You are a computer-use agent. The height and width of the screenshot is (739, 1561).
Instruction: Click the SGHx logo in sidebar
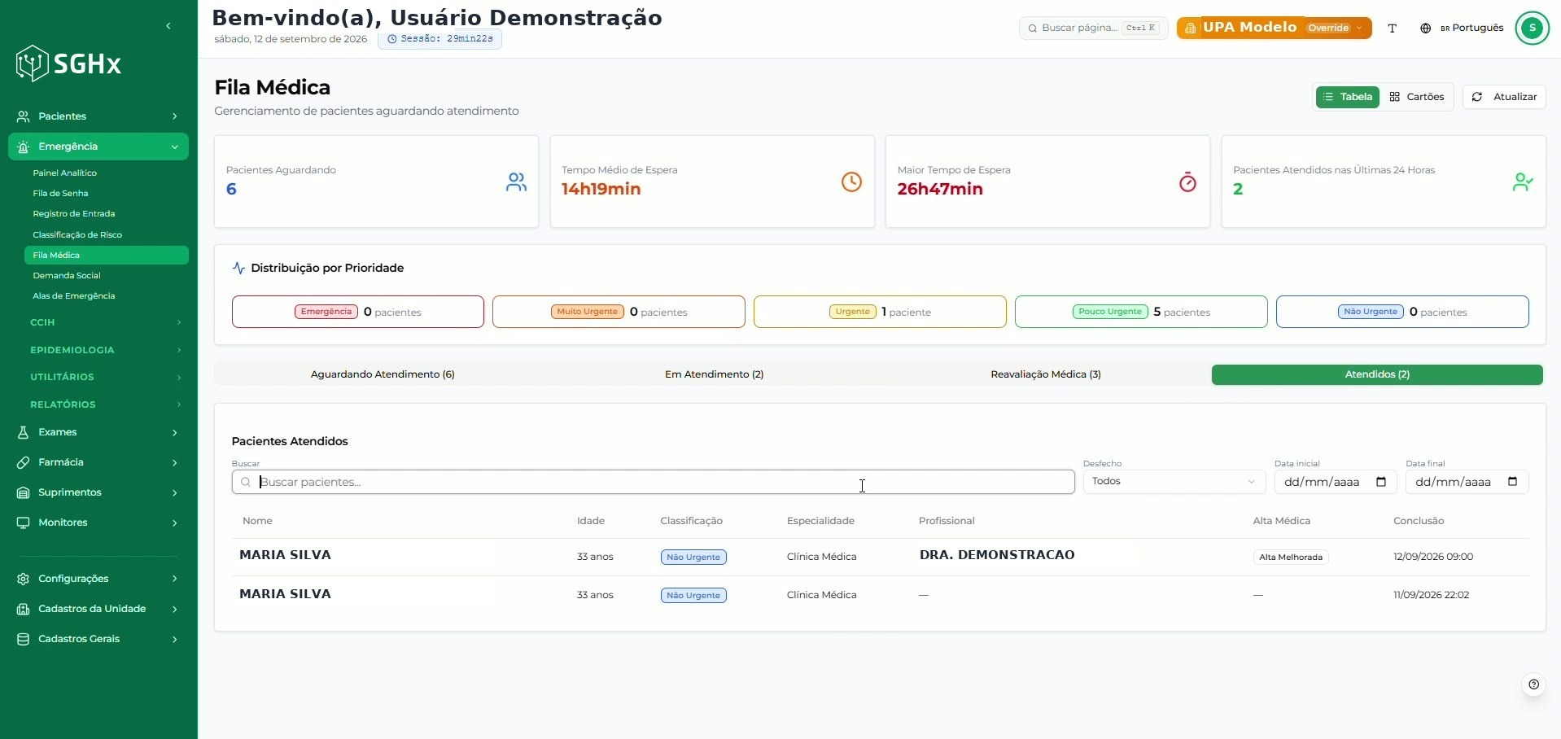[x=69, y=63]
